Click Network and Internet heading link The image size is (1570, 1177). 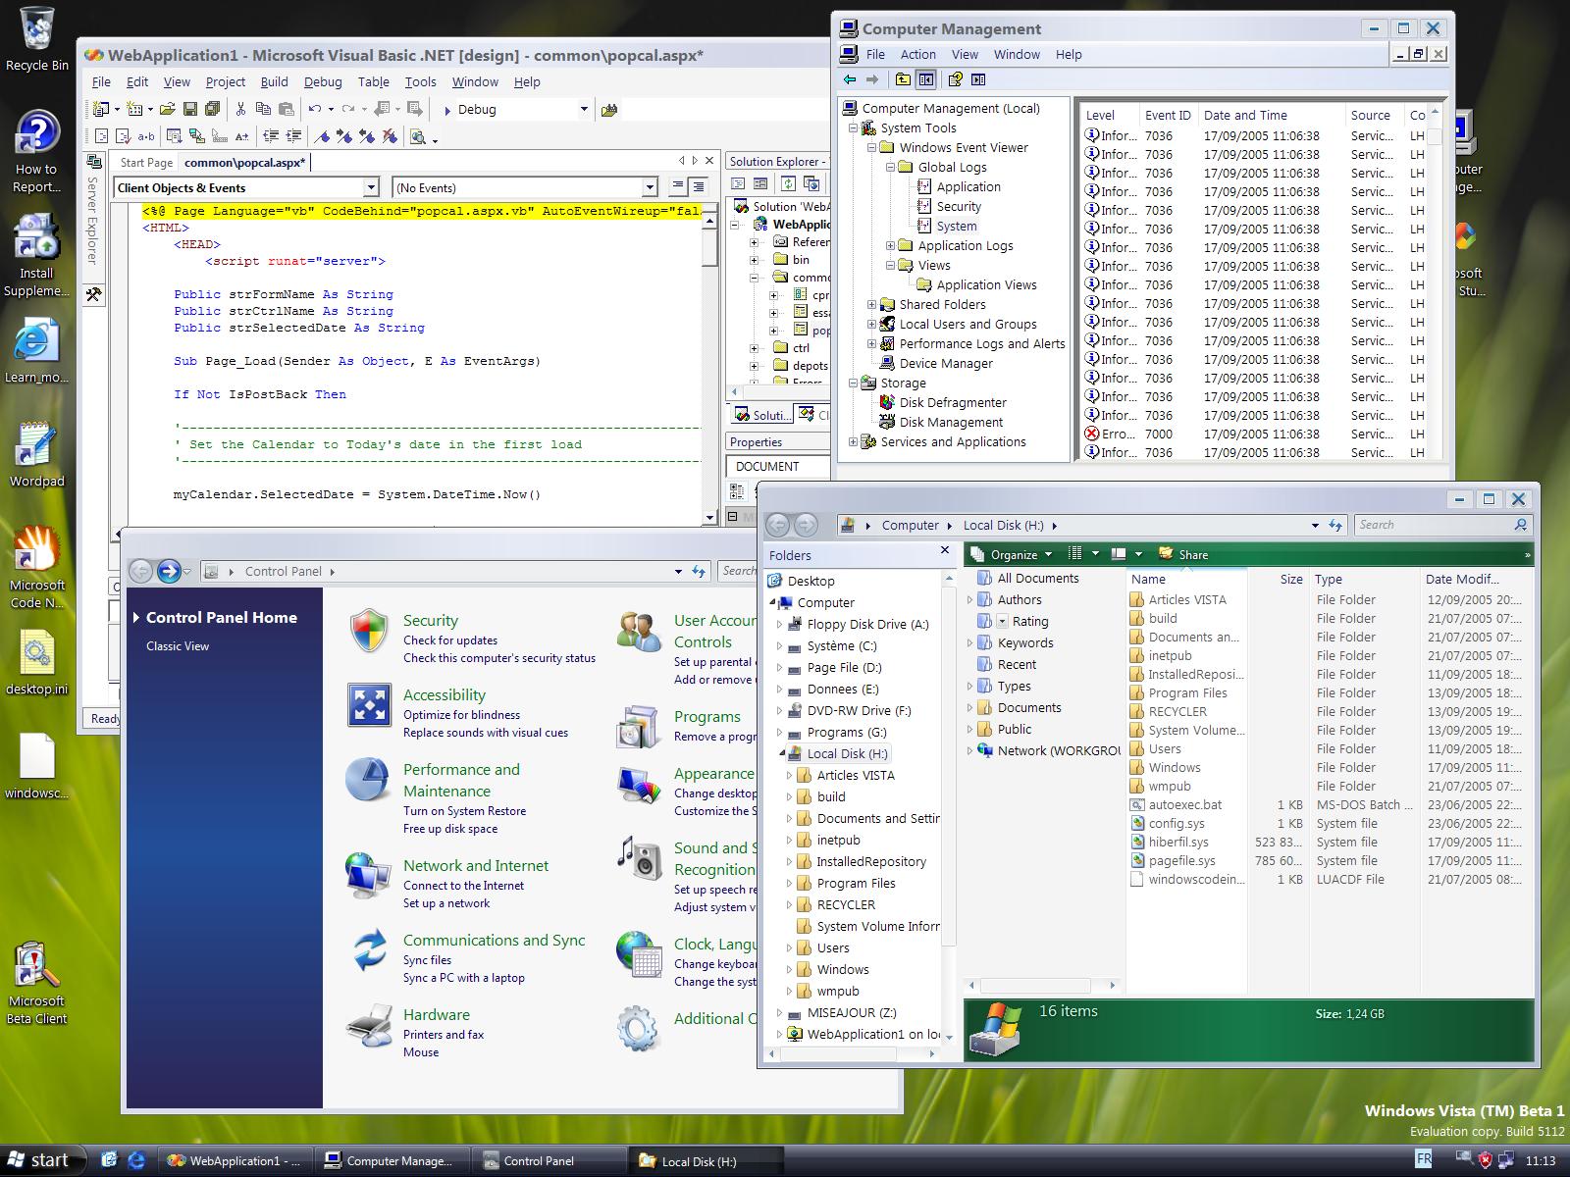[x=476, y=866]
